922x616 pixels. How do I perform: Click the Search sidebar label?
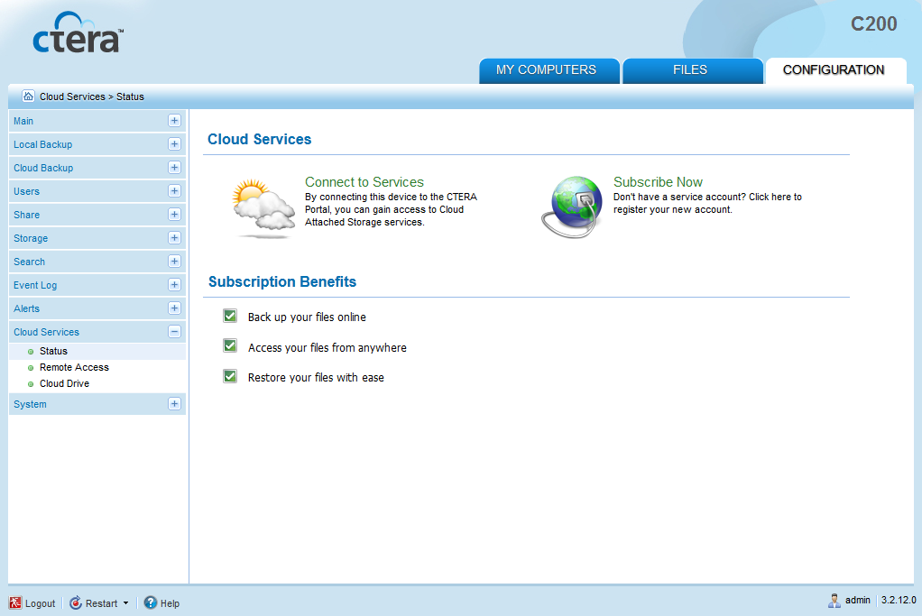click(29, 262)
